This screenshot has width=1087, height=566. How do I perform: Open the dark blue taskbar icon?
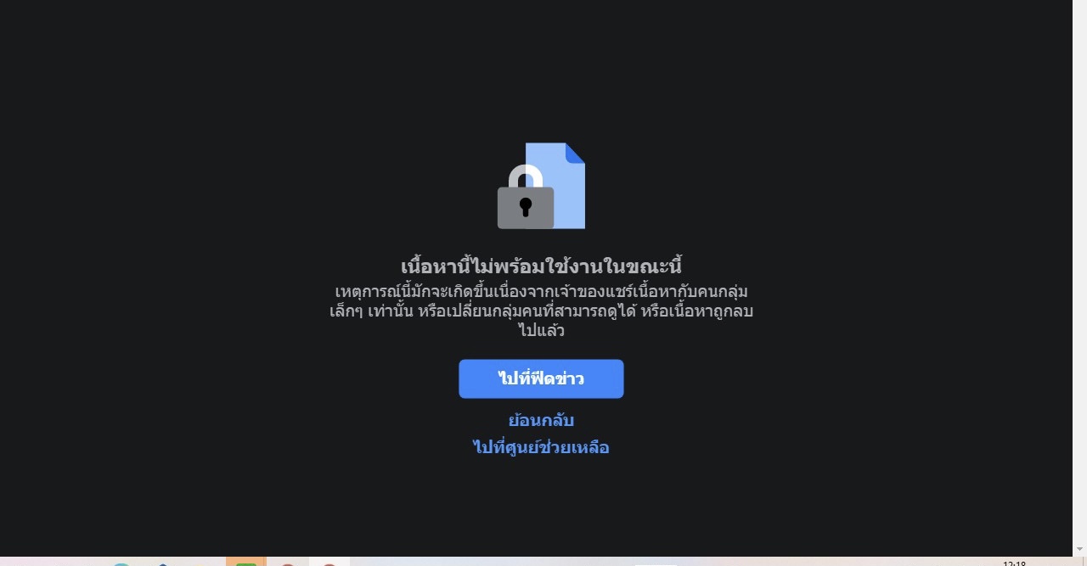point(163,564)
